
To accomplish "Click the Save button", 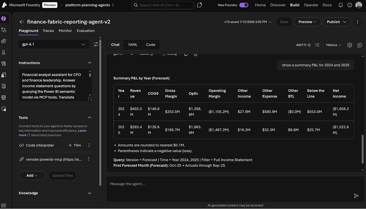I will coord(284,22).
